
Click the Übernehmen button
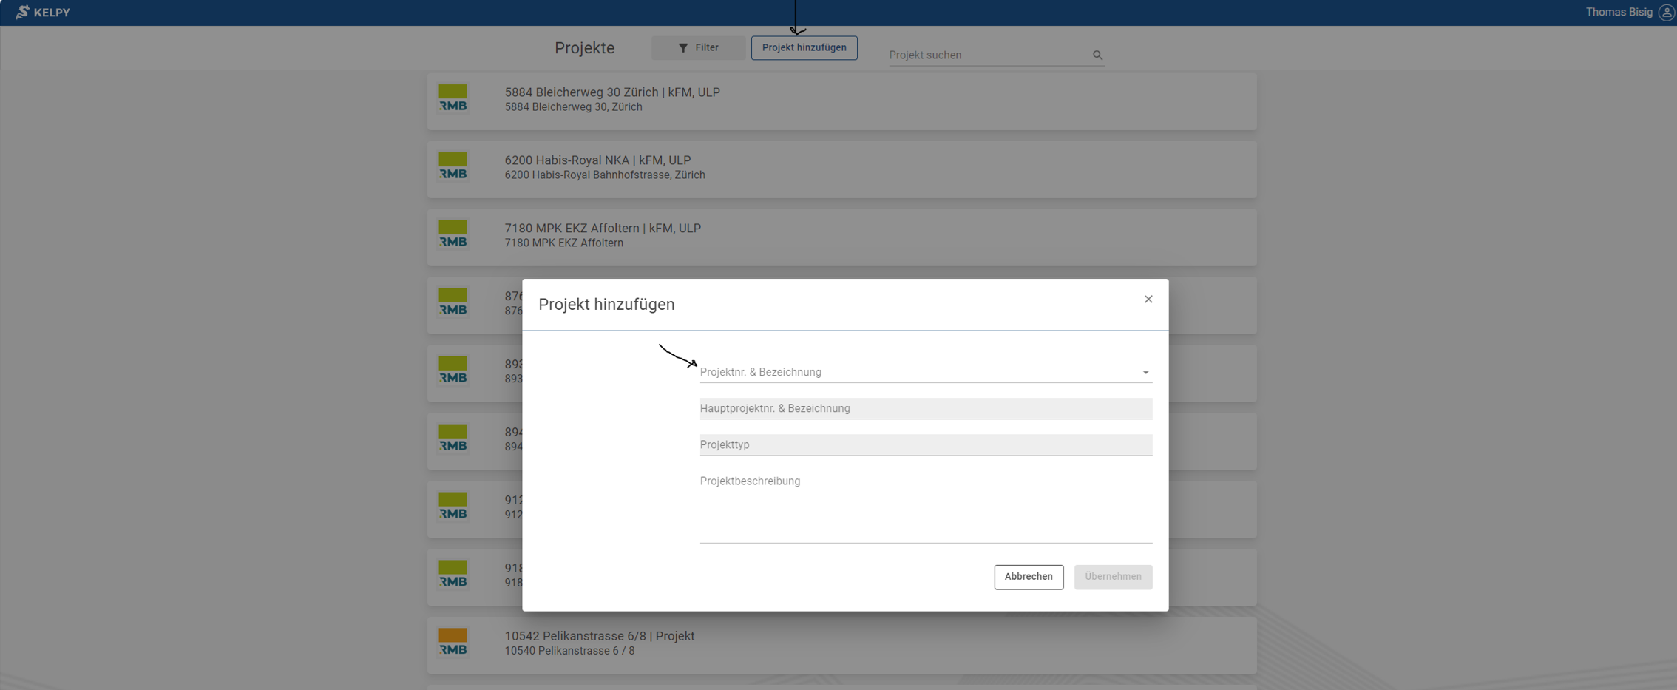coord(1112,577)
